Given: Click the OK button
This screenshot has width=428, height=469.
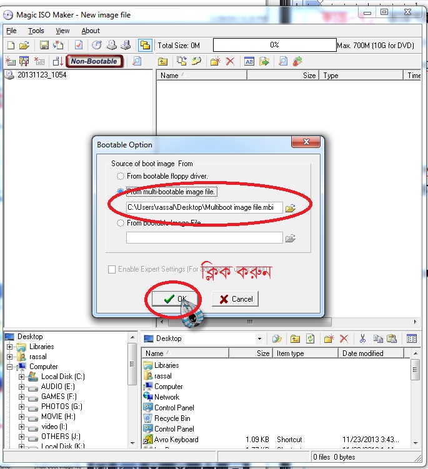Looking at the screenshot, I should (175, 299).
